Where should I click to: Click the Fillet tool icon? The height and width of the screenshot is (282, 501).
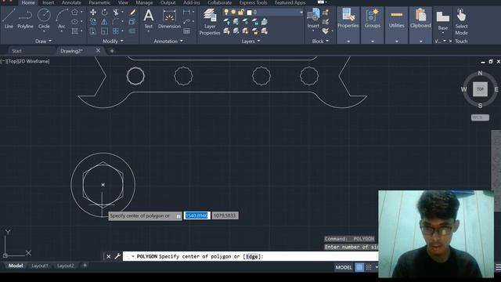(116, 22)
